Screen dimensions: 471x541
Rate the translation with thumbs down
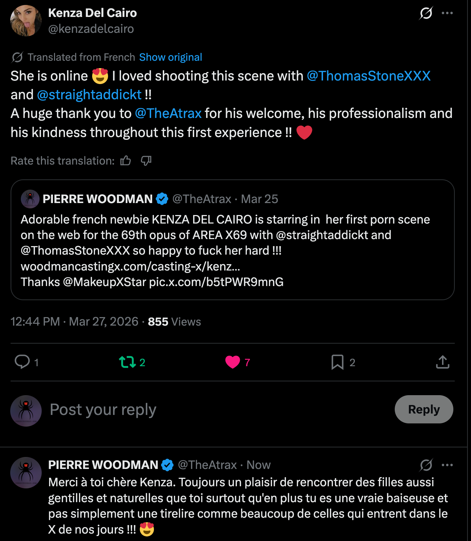click(146, 161)
